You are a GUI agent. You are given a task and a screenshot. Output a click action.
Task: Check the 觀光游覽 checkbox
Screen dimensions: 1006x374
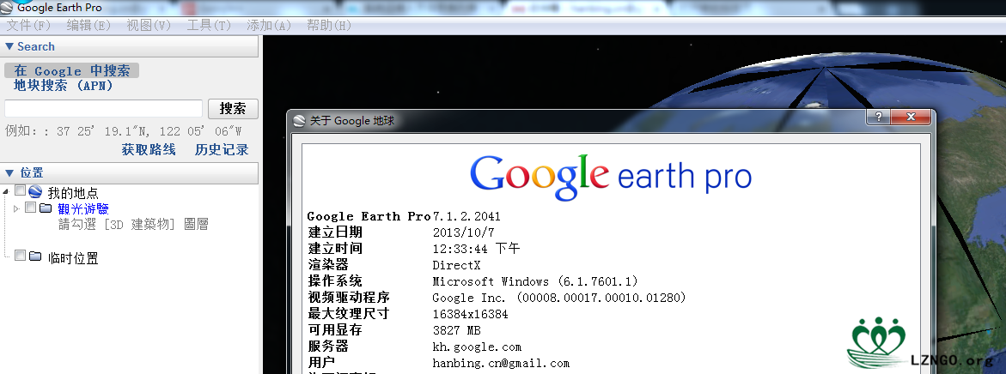[x=30, y=208]
